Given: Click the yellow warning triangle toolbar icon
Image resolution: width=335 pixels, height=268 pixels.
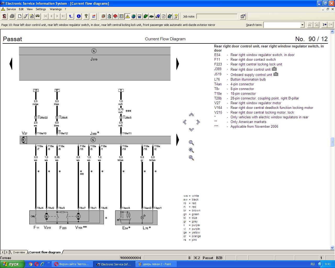Looking at the screenshot, I should pyautogui.click(x=127, y=16).
